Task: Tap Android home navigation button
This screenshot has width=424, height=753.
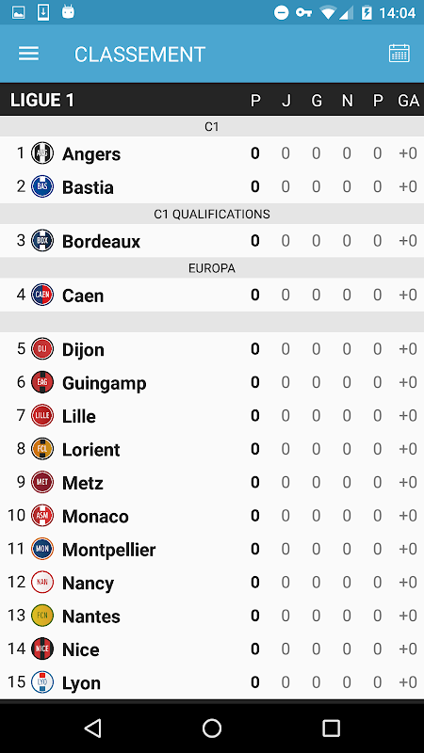Action: pyautogui.click(x=212, y=728)
